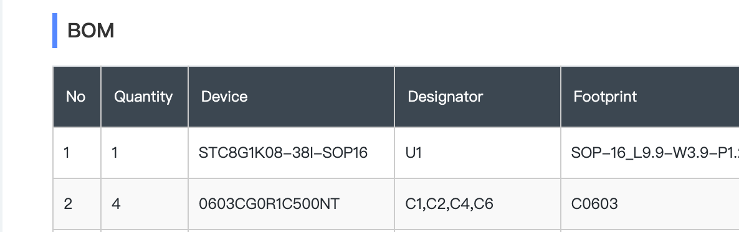Click the C0603 footprint cell
This screenshot has height=232, width=739.
tap(650, 204)
